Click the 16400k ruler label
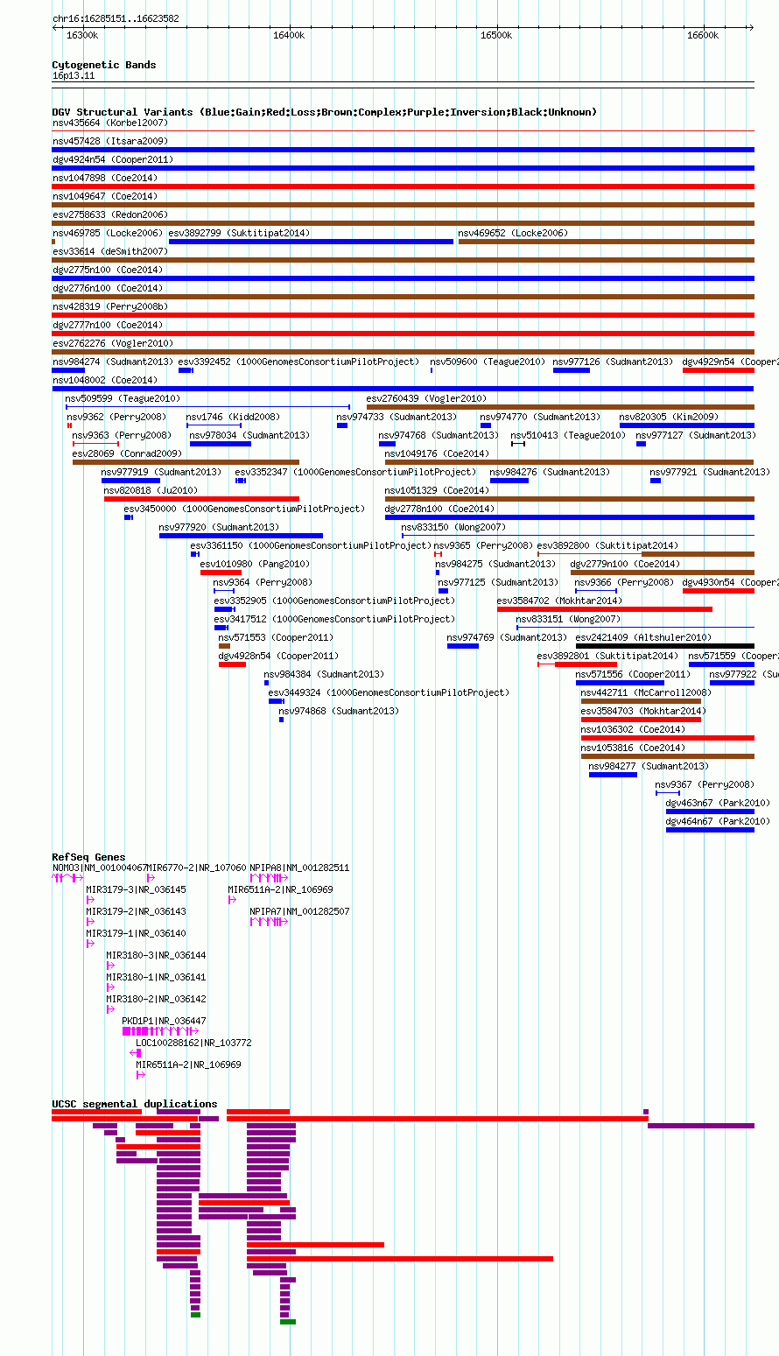 (x=289, y=35)
